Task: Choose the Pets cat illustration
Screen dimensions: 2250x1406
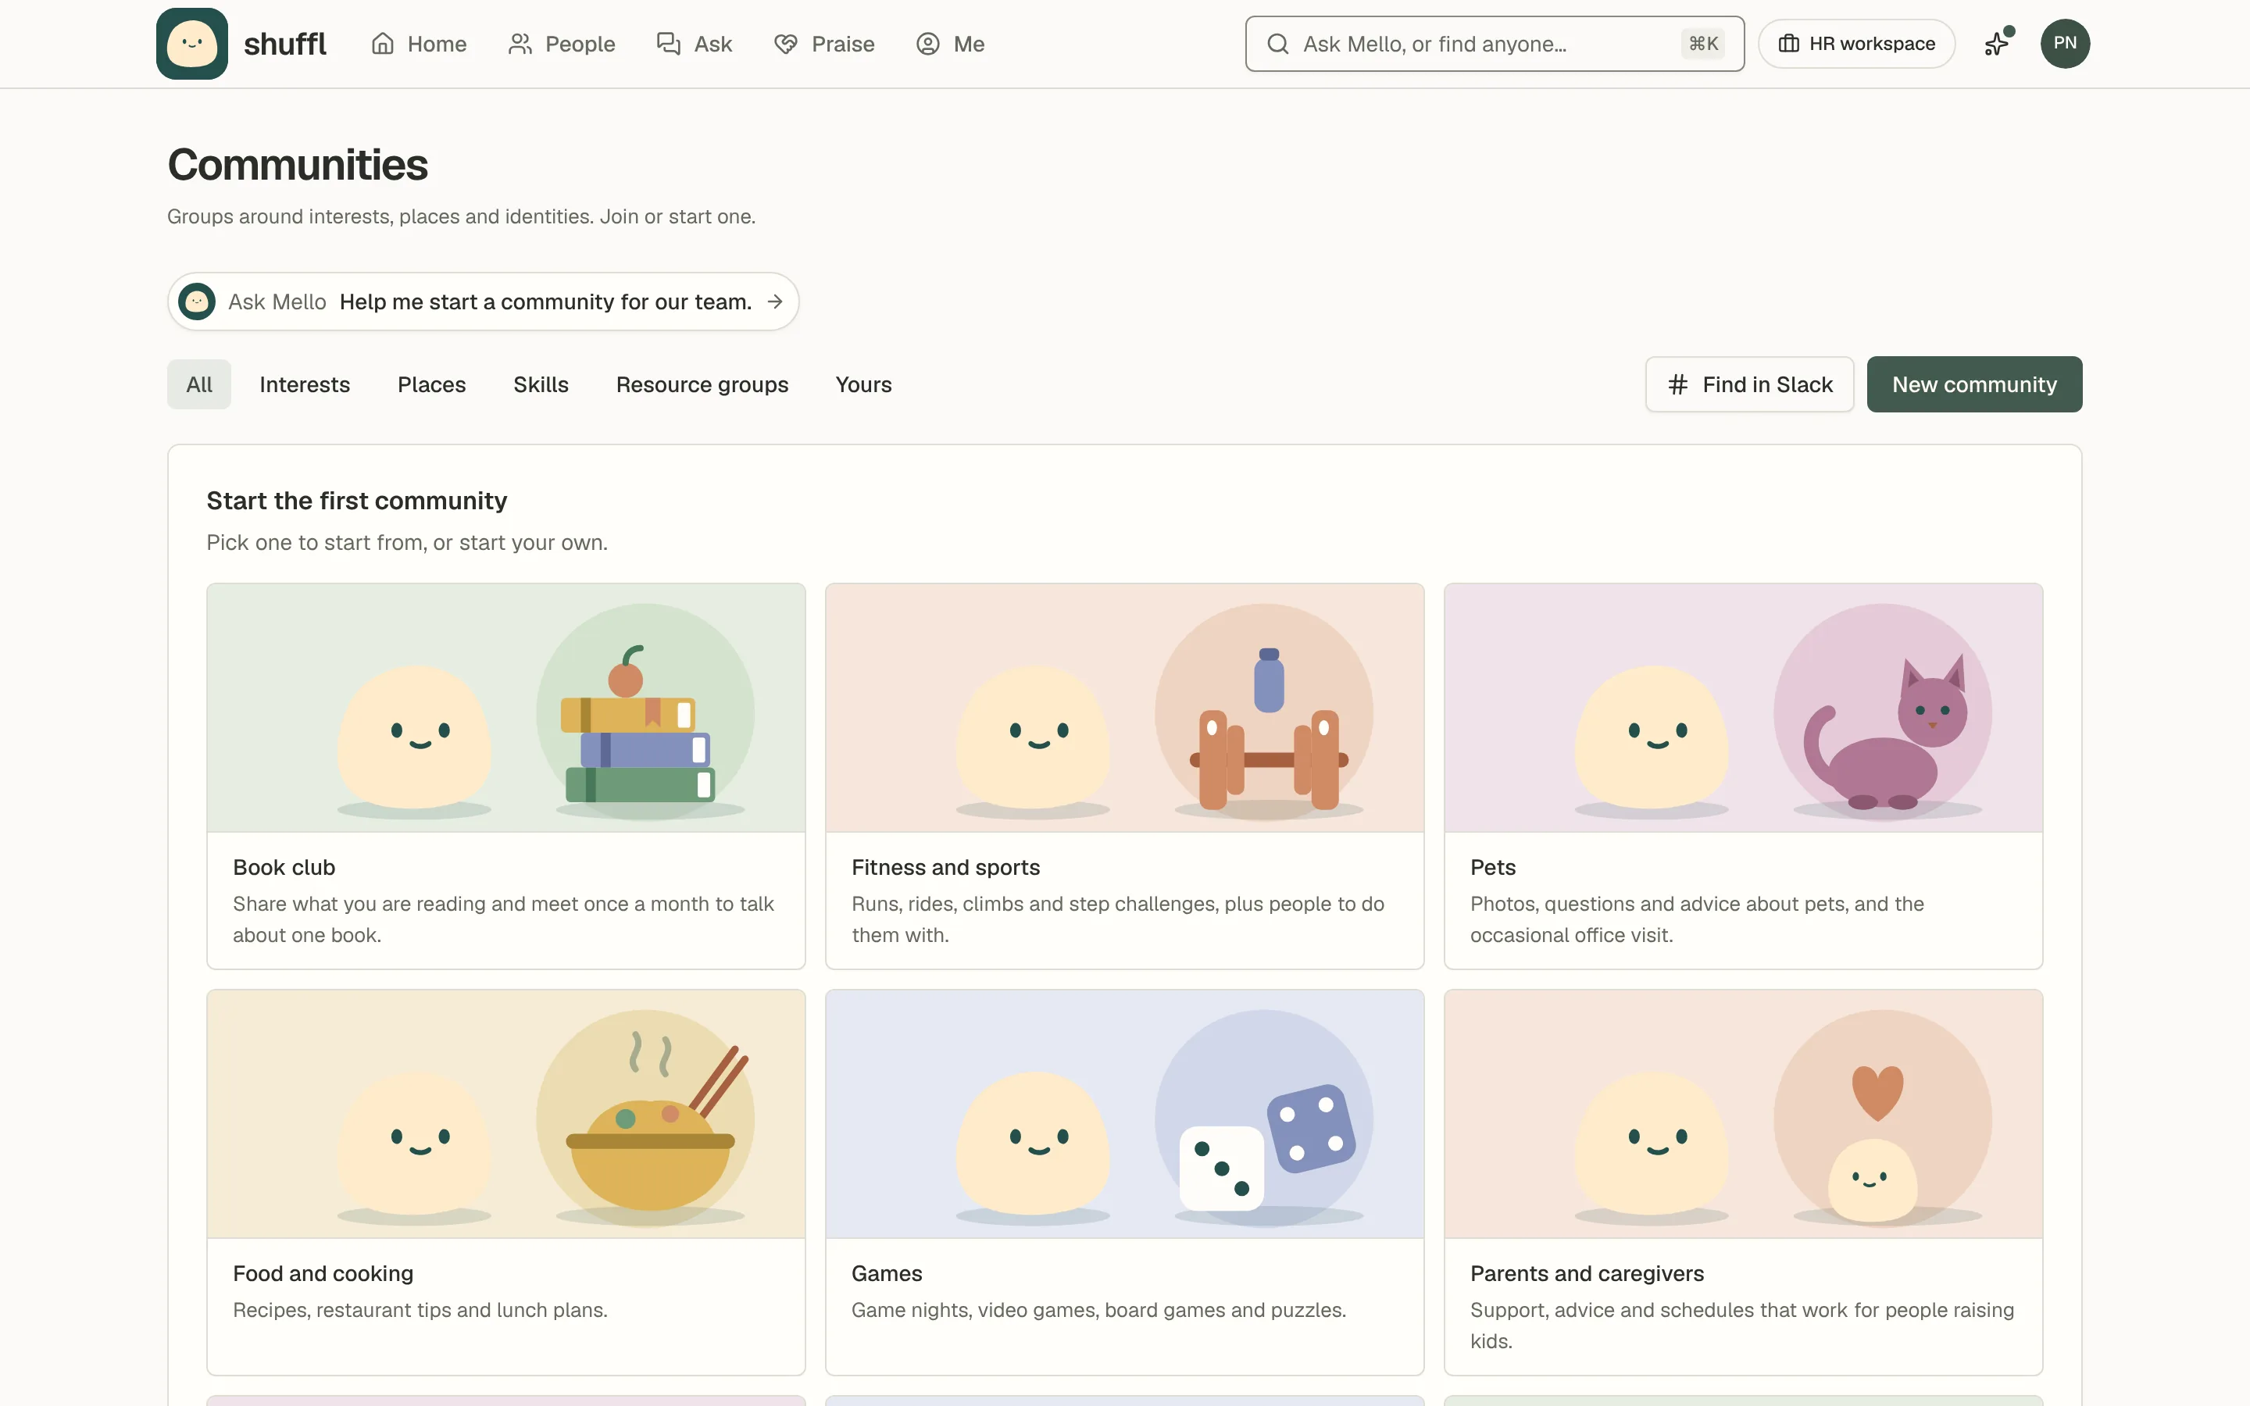Action: click(1743, 708)
